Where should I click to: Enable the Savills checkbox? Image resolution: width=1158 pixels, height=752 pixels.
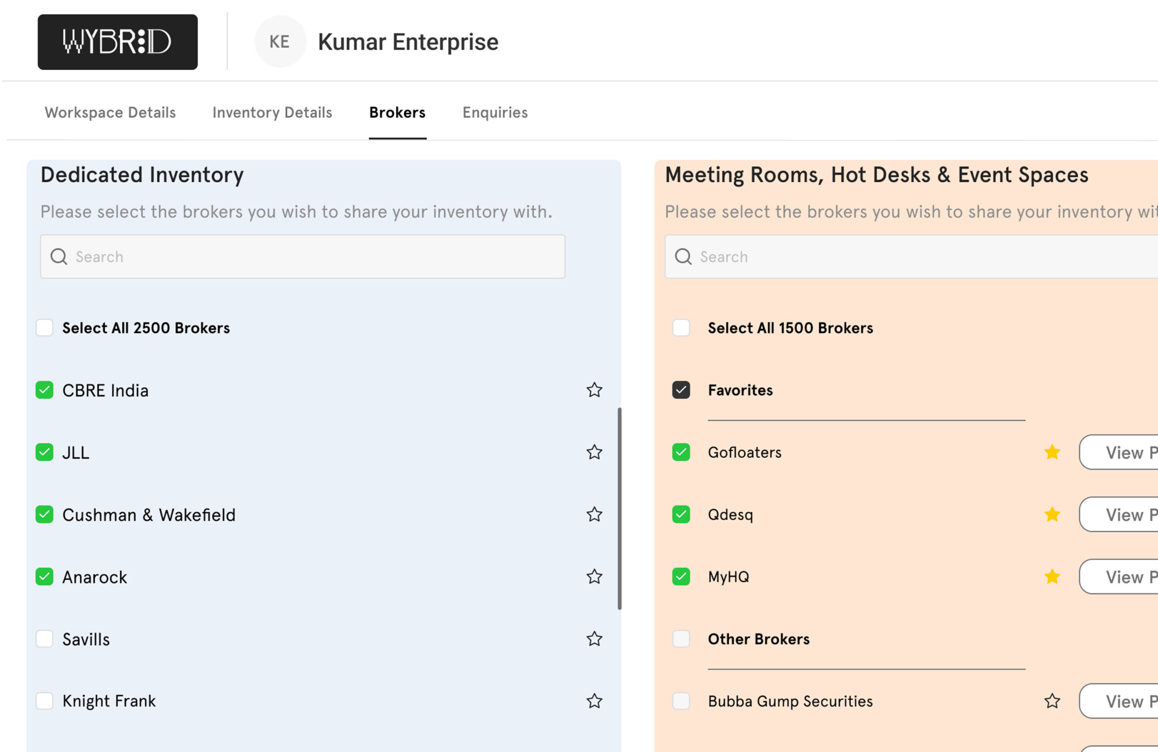pyautogui.click(x=44, y=639)
